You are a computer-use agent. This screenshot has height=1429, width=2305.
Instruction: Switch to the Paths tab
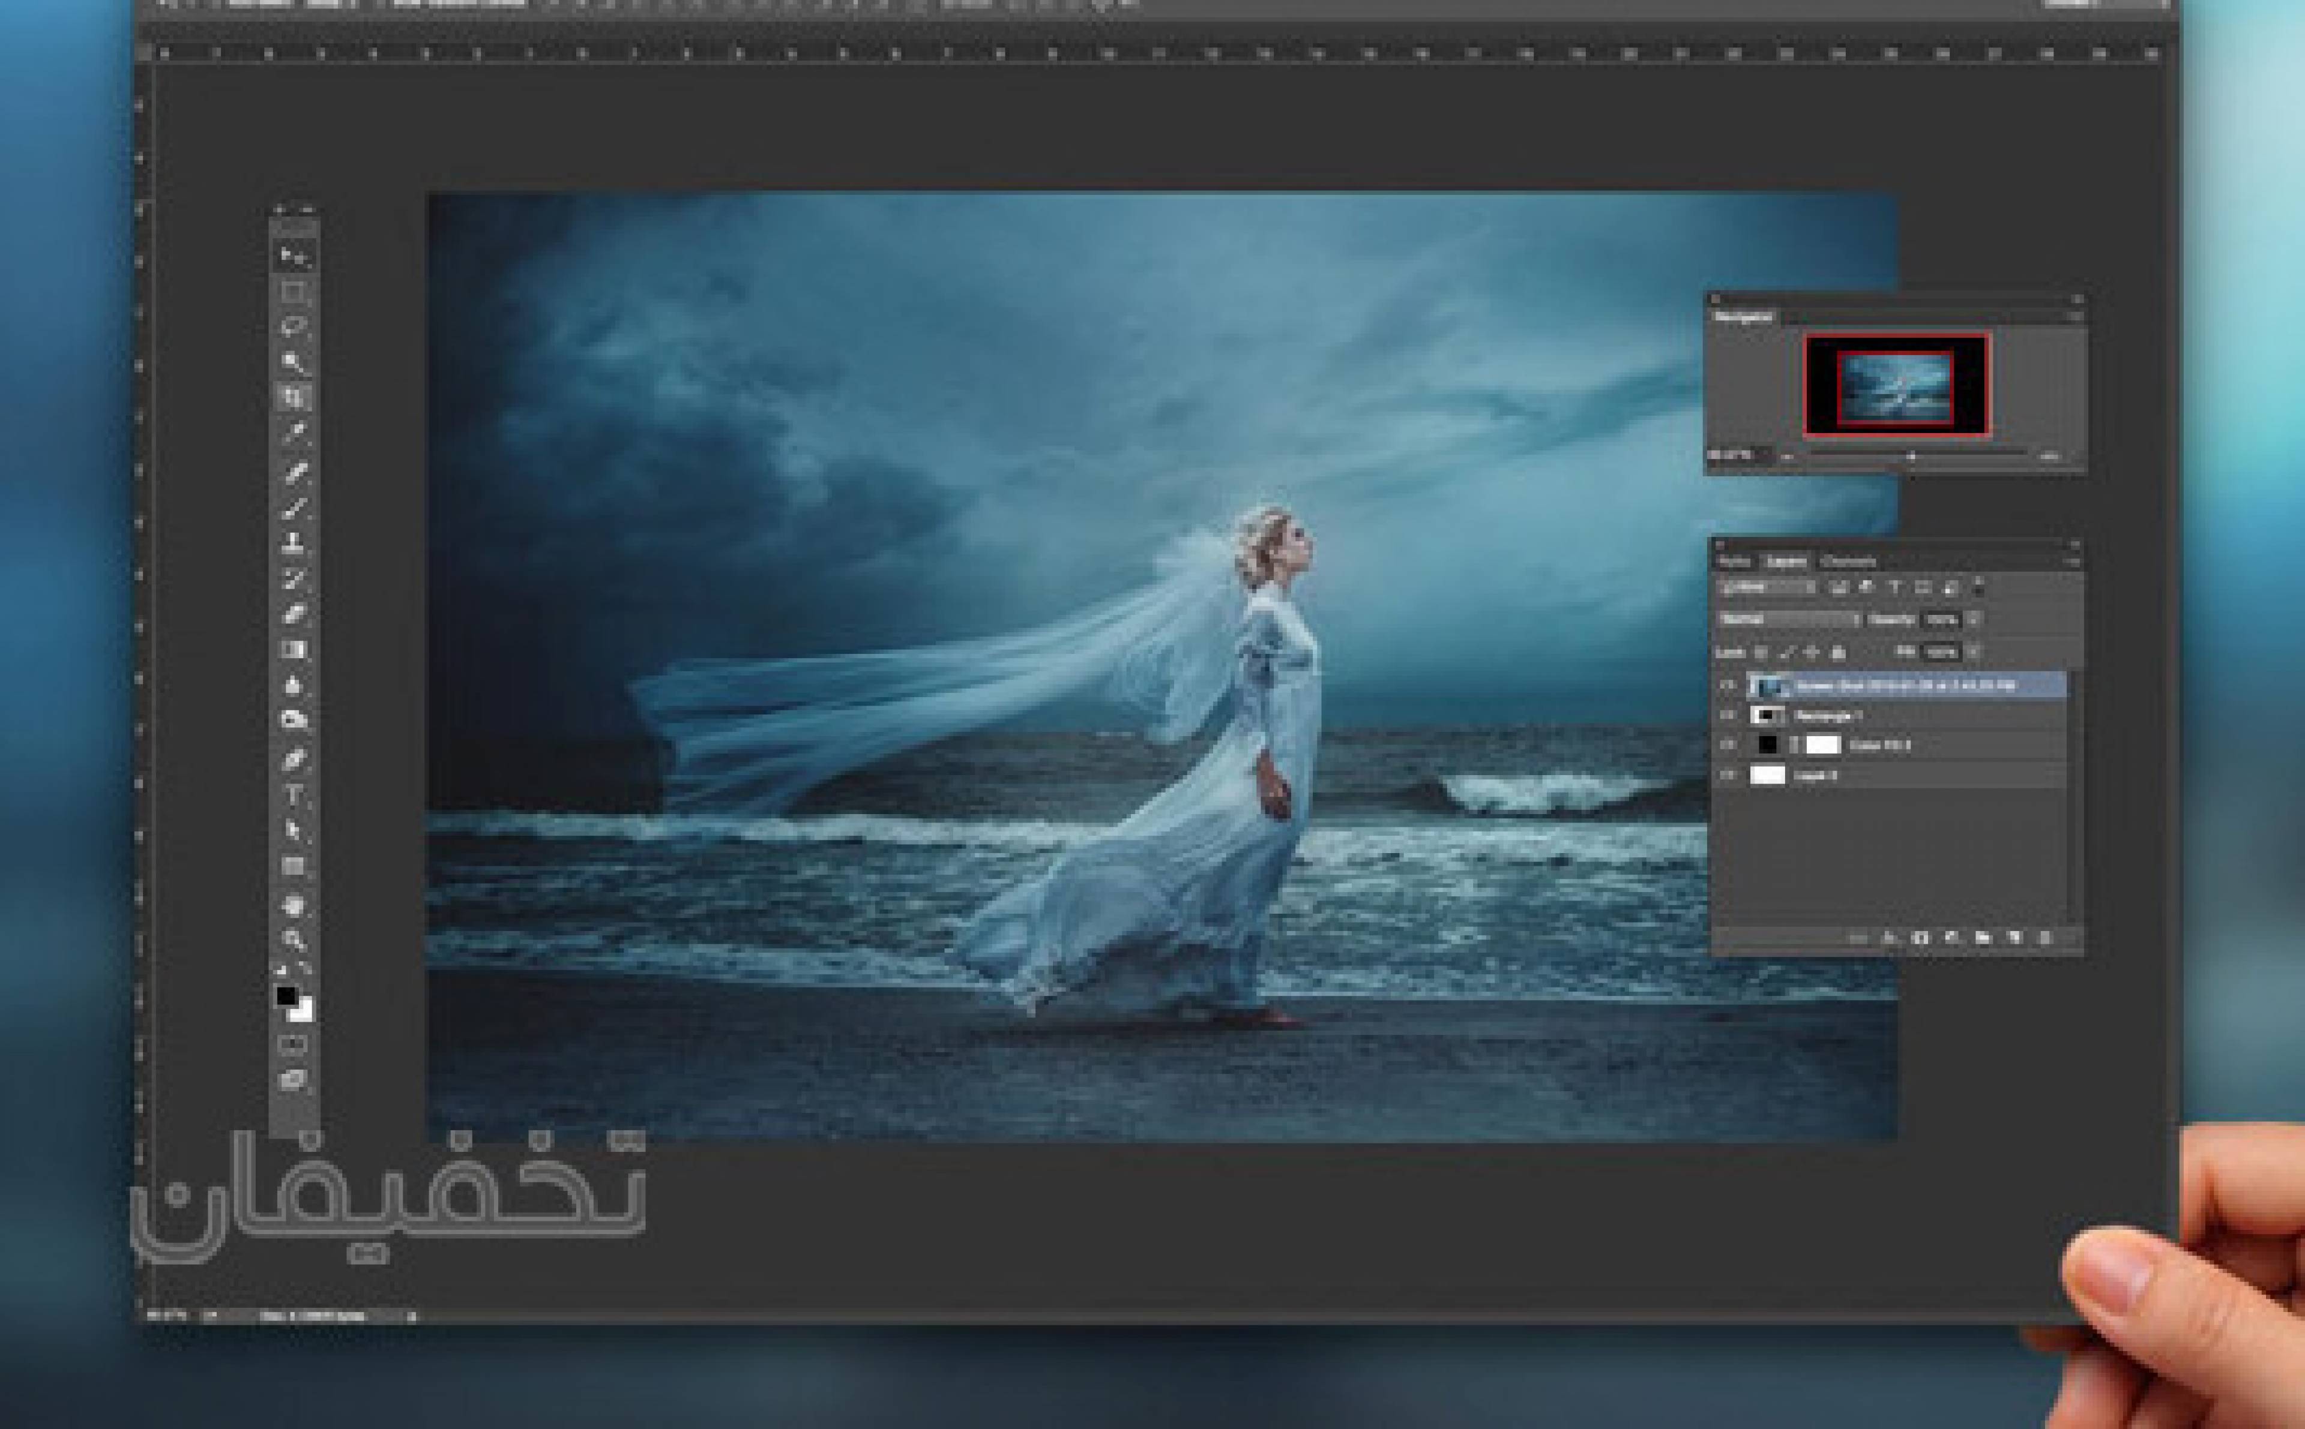tap(1735, 562)
